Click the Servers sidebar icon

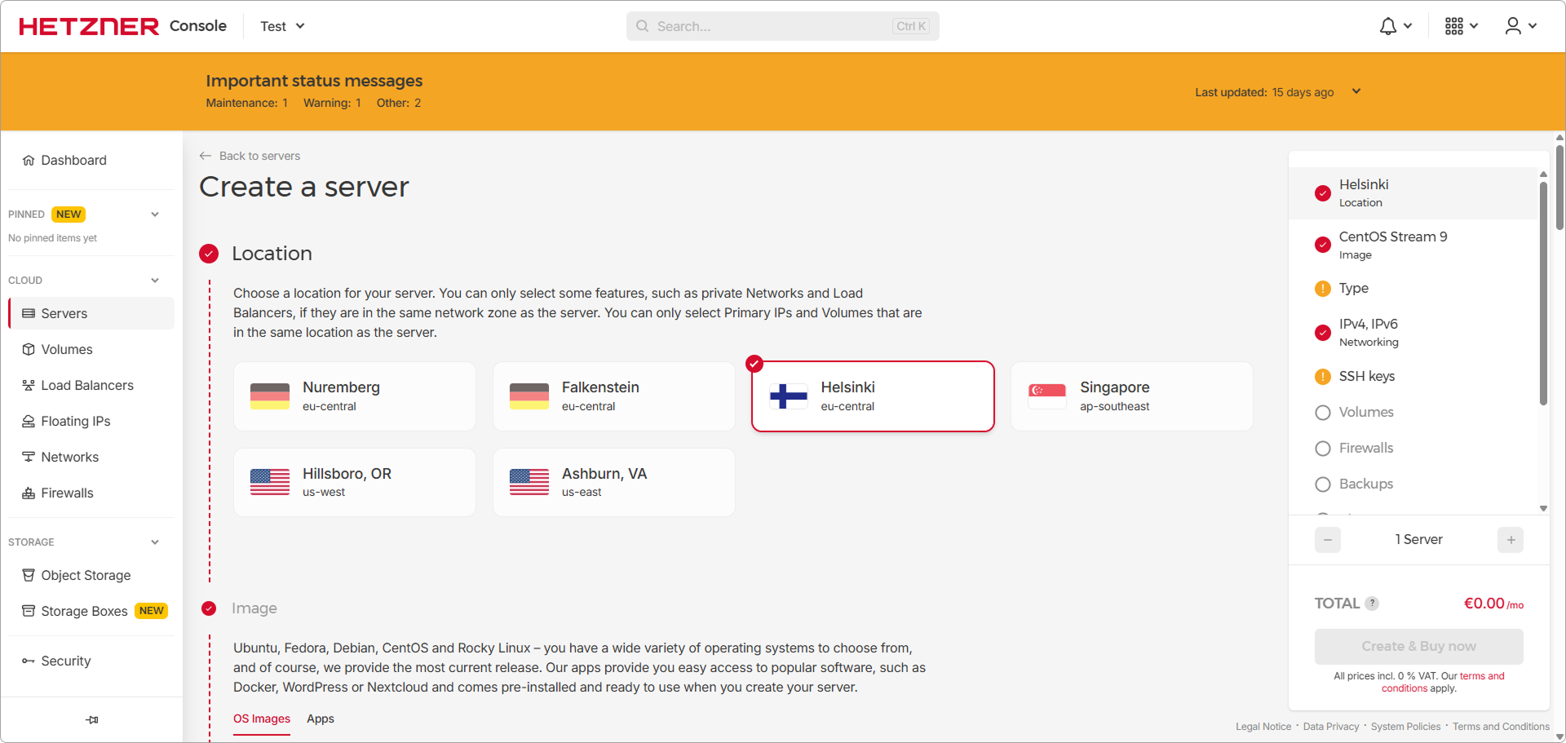(29, 313)
